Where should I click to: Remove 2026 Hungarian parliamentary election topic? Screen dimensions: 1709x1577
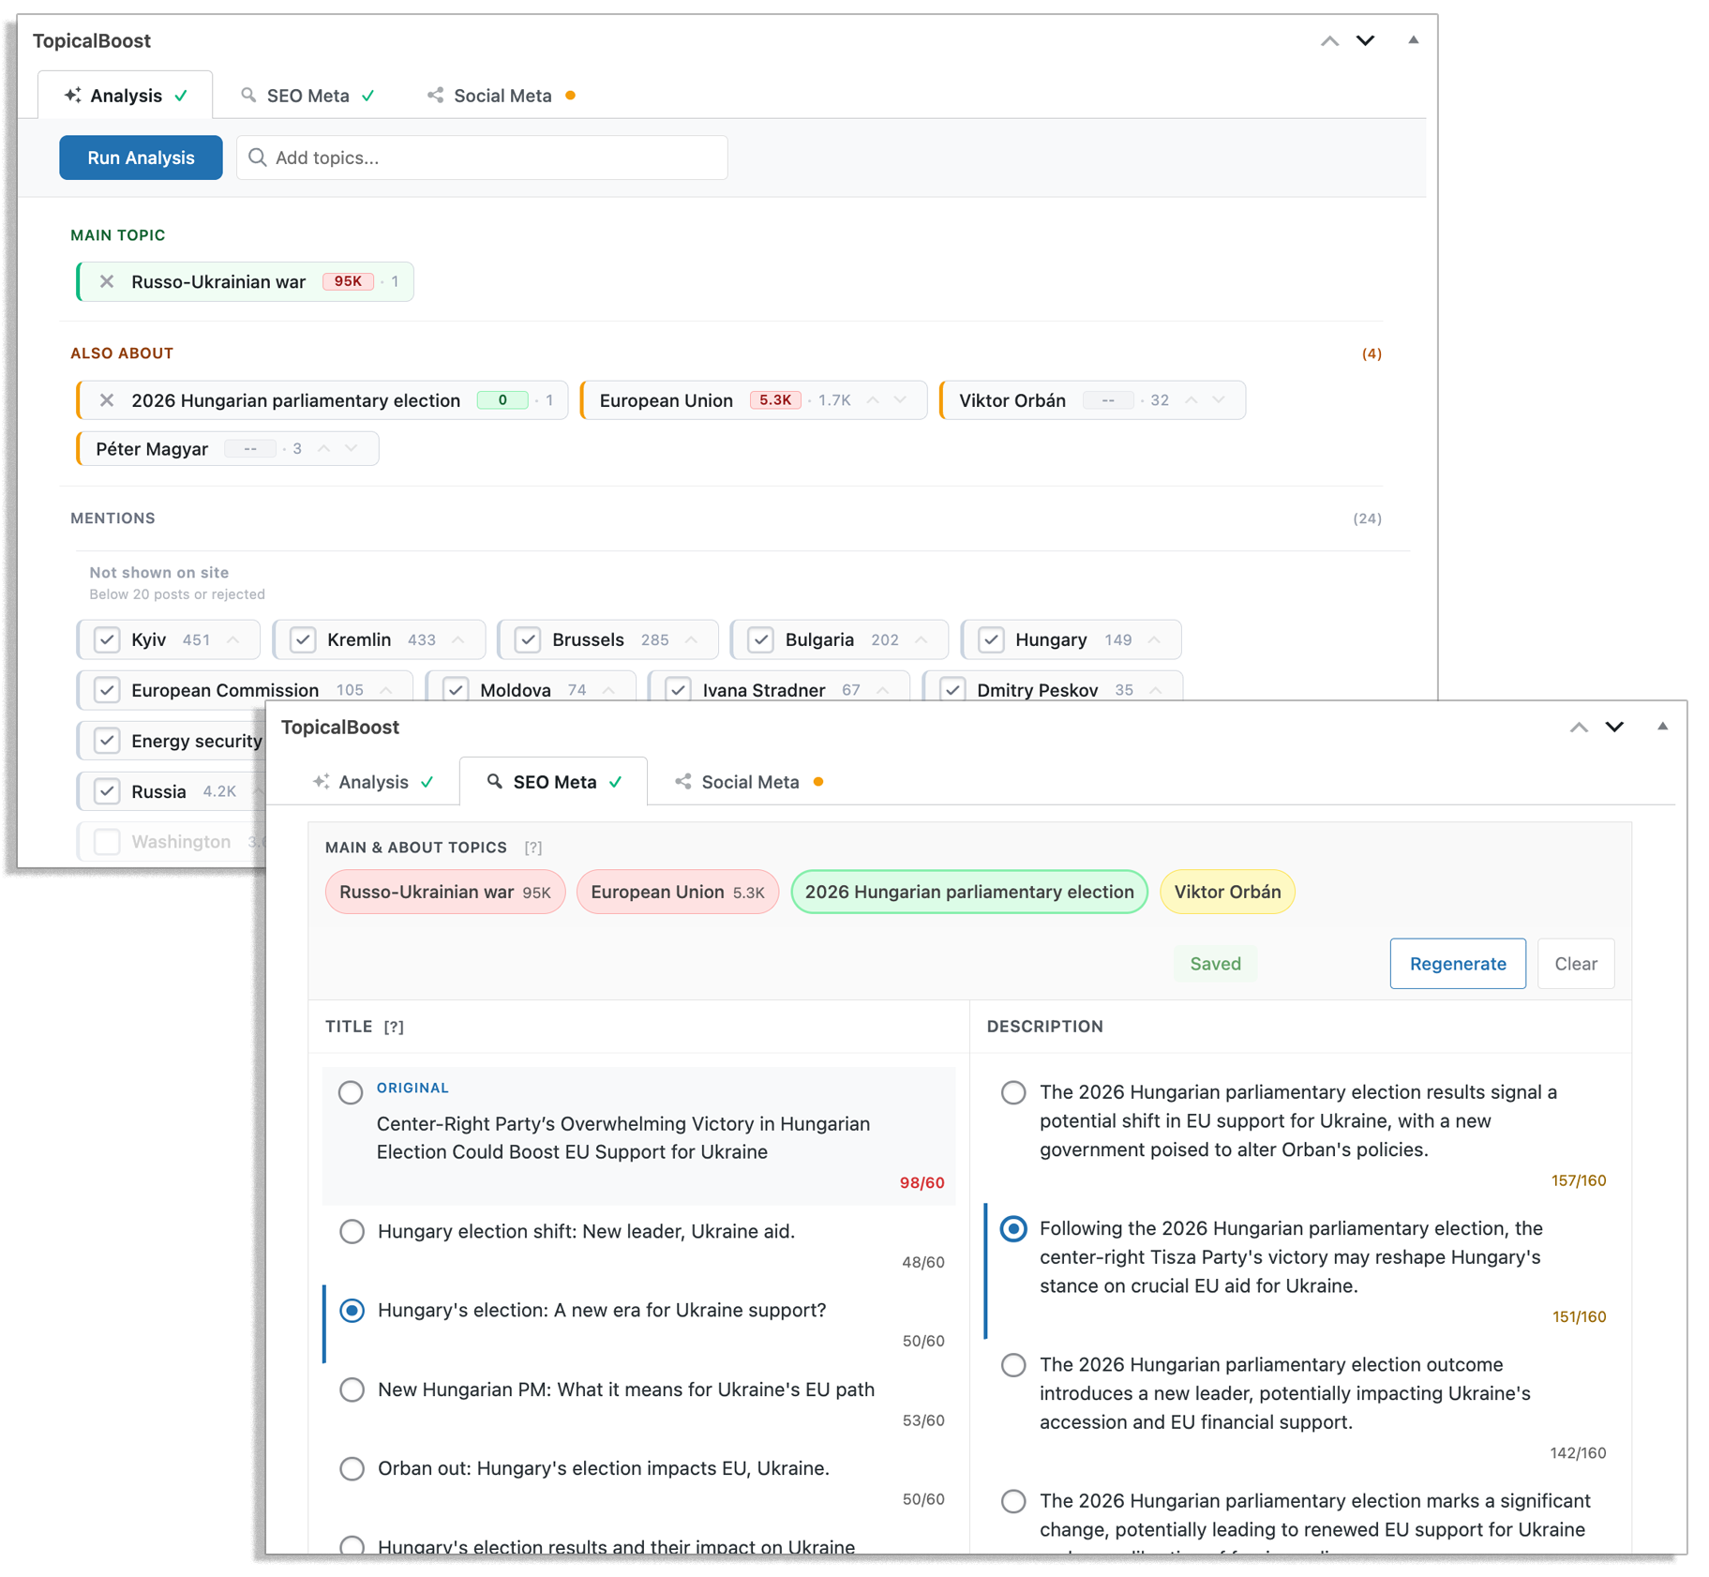pyautogui.click(x=107, y=400)
